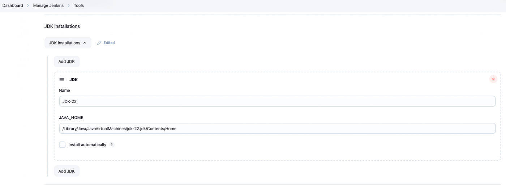The width and height of the screenshot is (506, 189).
Task: Open help for Install automatically
Action: point(112,145)
